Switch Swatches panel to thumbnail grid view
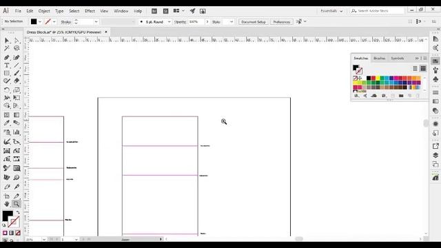Image resolution: width=441 pixels, height=248 pixels. tap(423, 69)
